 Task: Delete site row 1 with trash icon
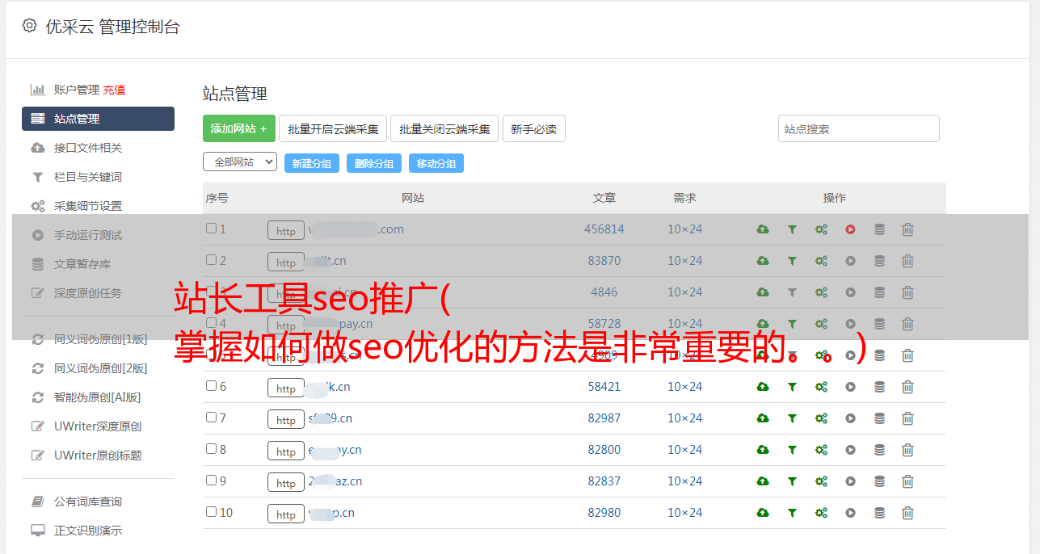tap(907, 229)
